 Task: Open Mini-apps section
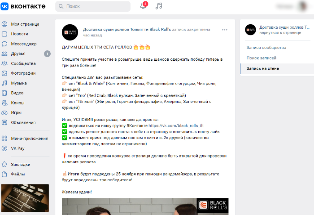click(x=30, y=139)
